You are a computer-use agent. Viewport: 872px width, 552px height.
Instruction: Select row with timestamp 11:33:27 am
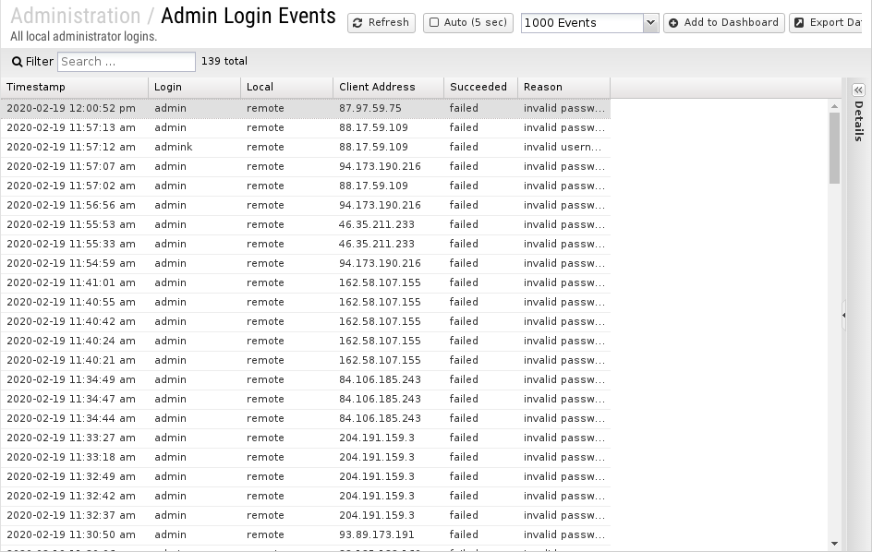pos(306,438)
